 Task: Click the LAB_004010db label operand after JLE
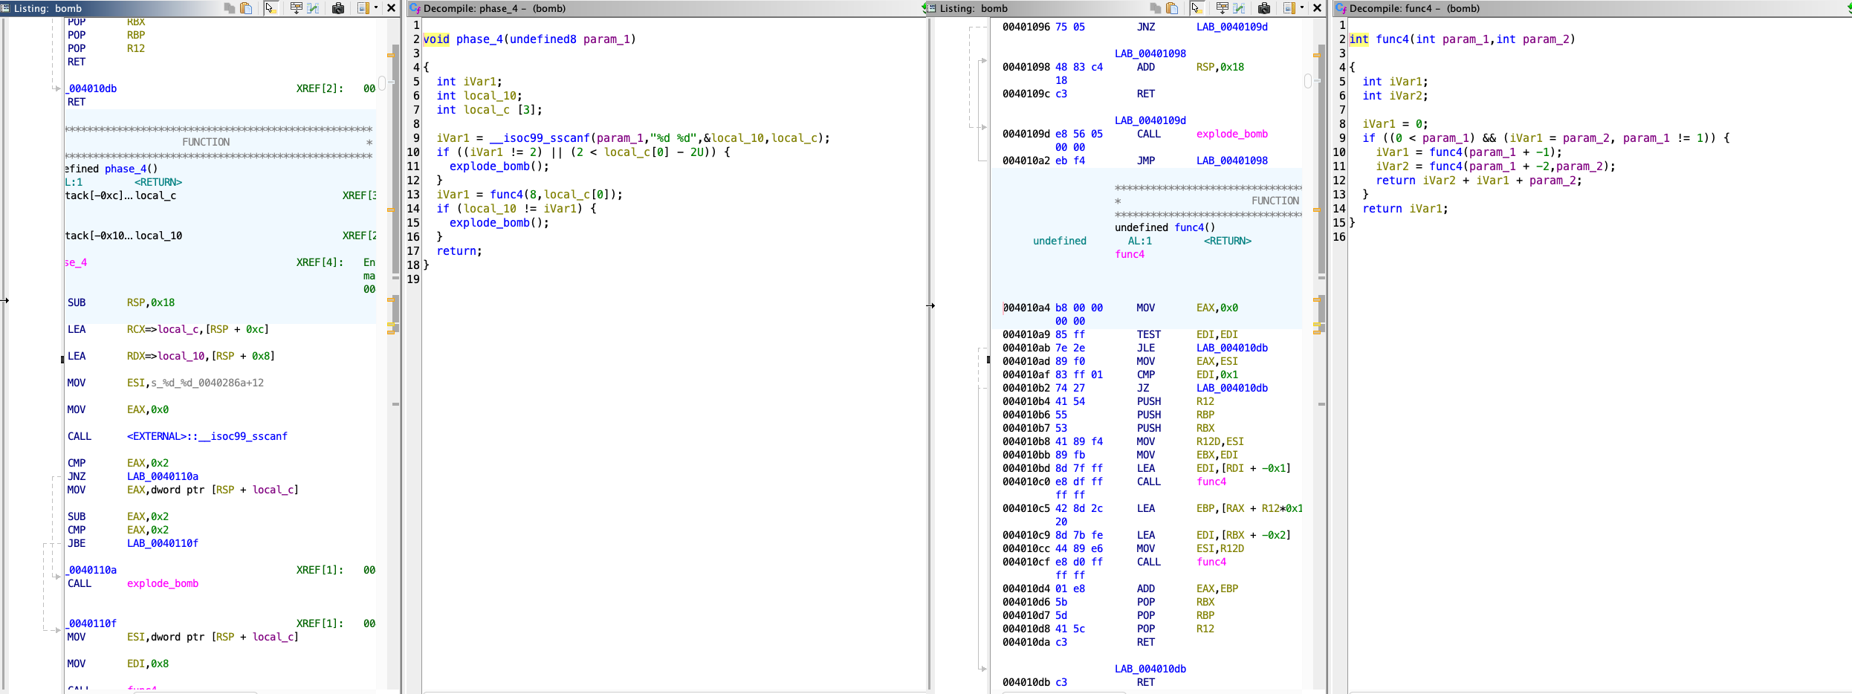tap(1231, 348)
